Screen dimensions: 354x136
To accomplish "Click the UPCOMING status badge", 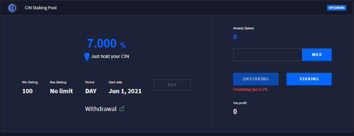I will point(336,8).
